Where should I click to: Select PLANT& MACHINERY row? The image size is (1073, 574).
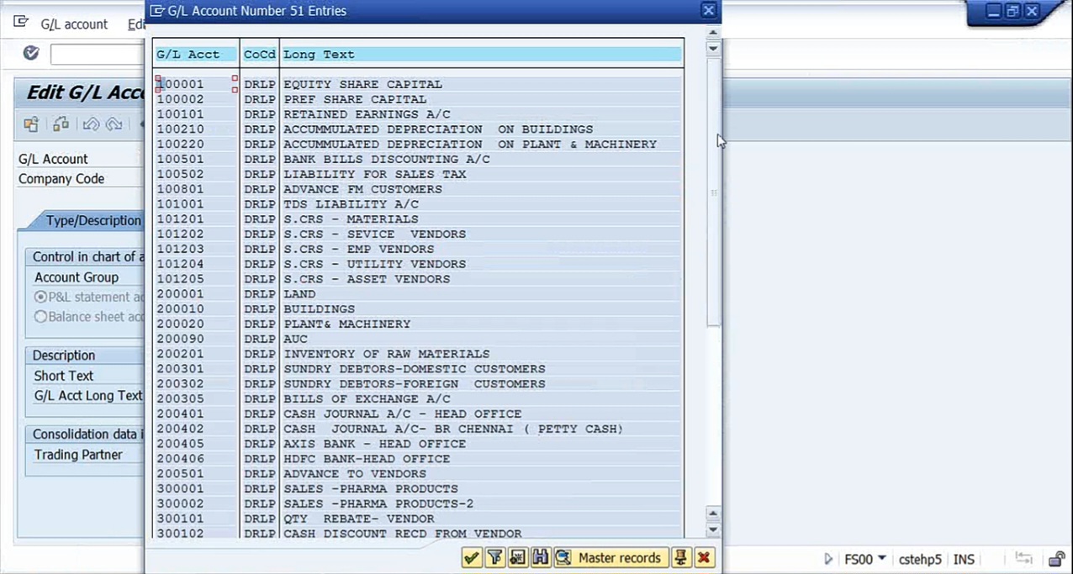418,324
